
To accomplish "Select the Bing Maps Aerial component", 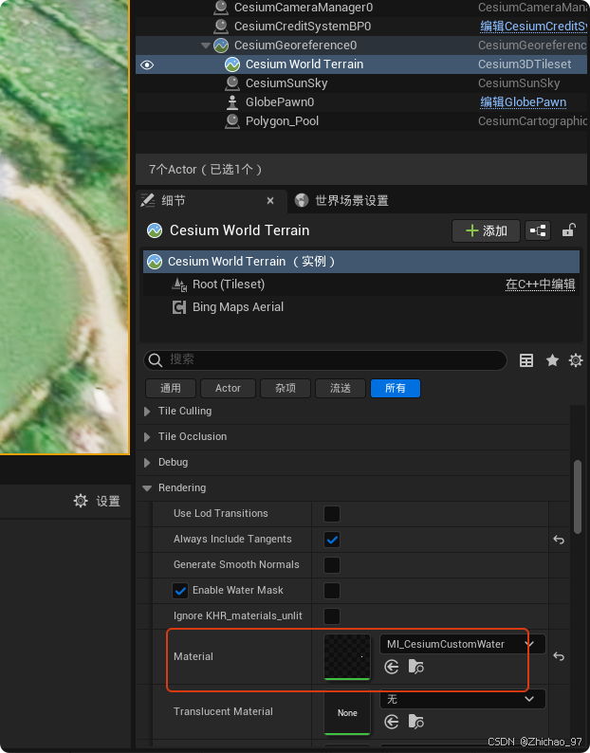I will click(x=238, y=307).
